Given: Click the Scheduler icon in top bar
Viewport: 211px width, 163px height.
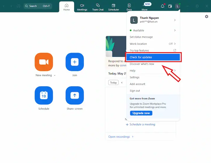Looking at the screenshot, I should [114, 7].
